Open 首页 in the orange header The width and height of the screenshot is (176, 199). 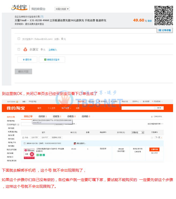click(x=39, y=108)
